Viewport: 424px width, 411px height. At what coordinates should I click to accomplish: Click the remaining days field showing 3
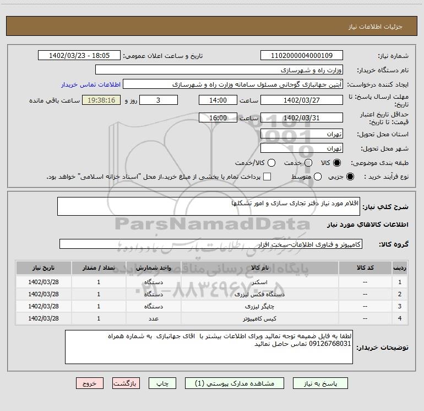159,100
